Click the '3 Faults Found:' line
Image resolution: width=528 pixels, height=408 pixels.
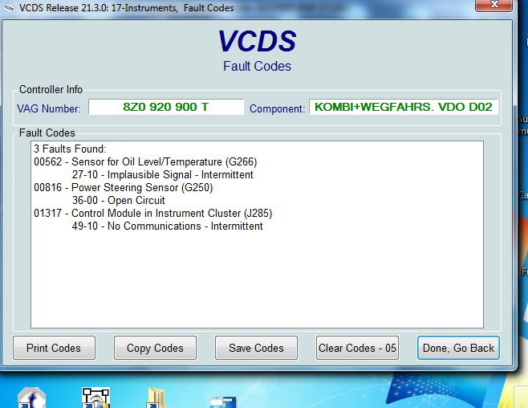pyautogui.click(x=70, y=149)
